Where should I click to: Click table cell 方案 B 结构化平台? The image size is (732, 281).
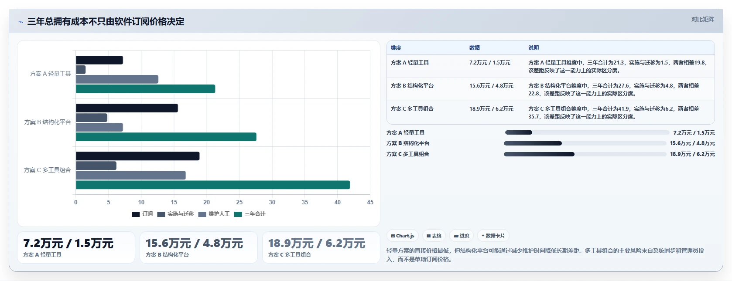coord(412,86)
